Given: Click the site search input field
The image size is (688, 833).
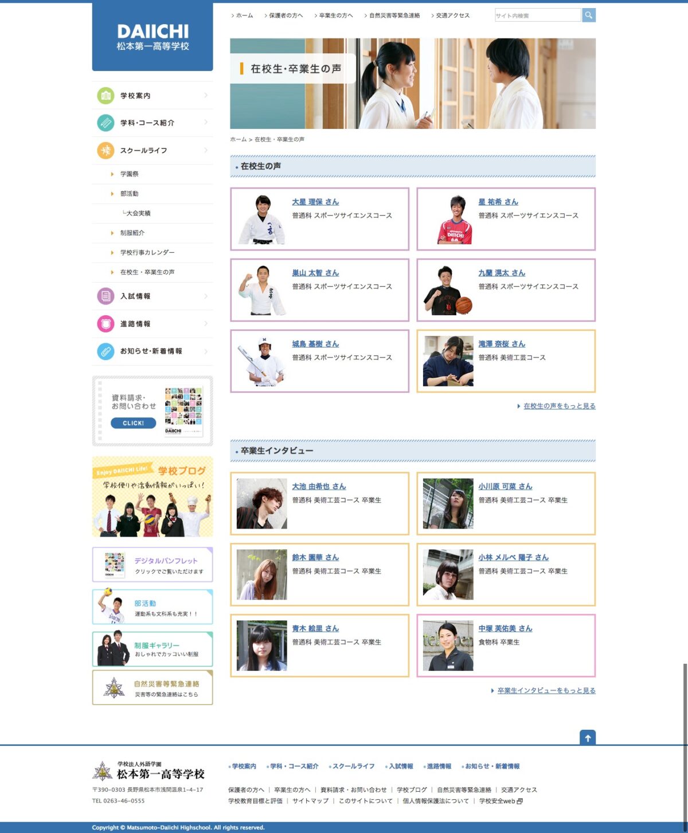Looking at the screenshot, I should point(537,15).
